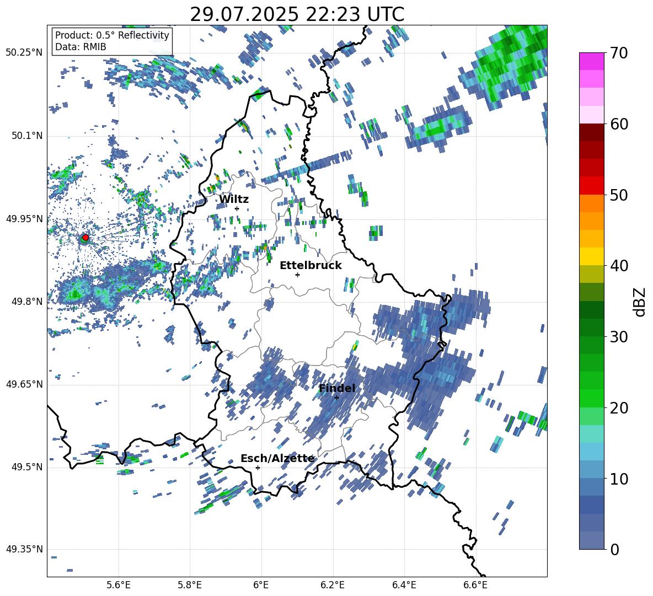The height and width of the screenshot is (596, 653).
Task: Click the red radar site marker
Action: point(85,238)
